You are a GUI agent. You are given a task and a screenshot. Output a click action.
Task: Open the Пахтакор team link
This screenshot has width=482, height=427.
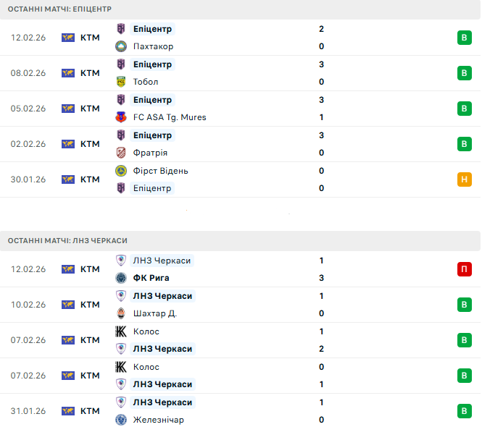pos(153,46)
